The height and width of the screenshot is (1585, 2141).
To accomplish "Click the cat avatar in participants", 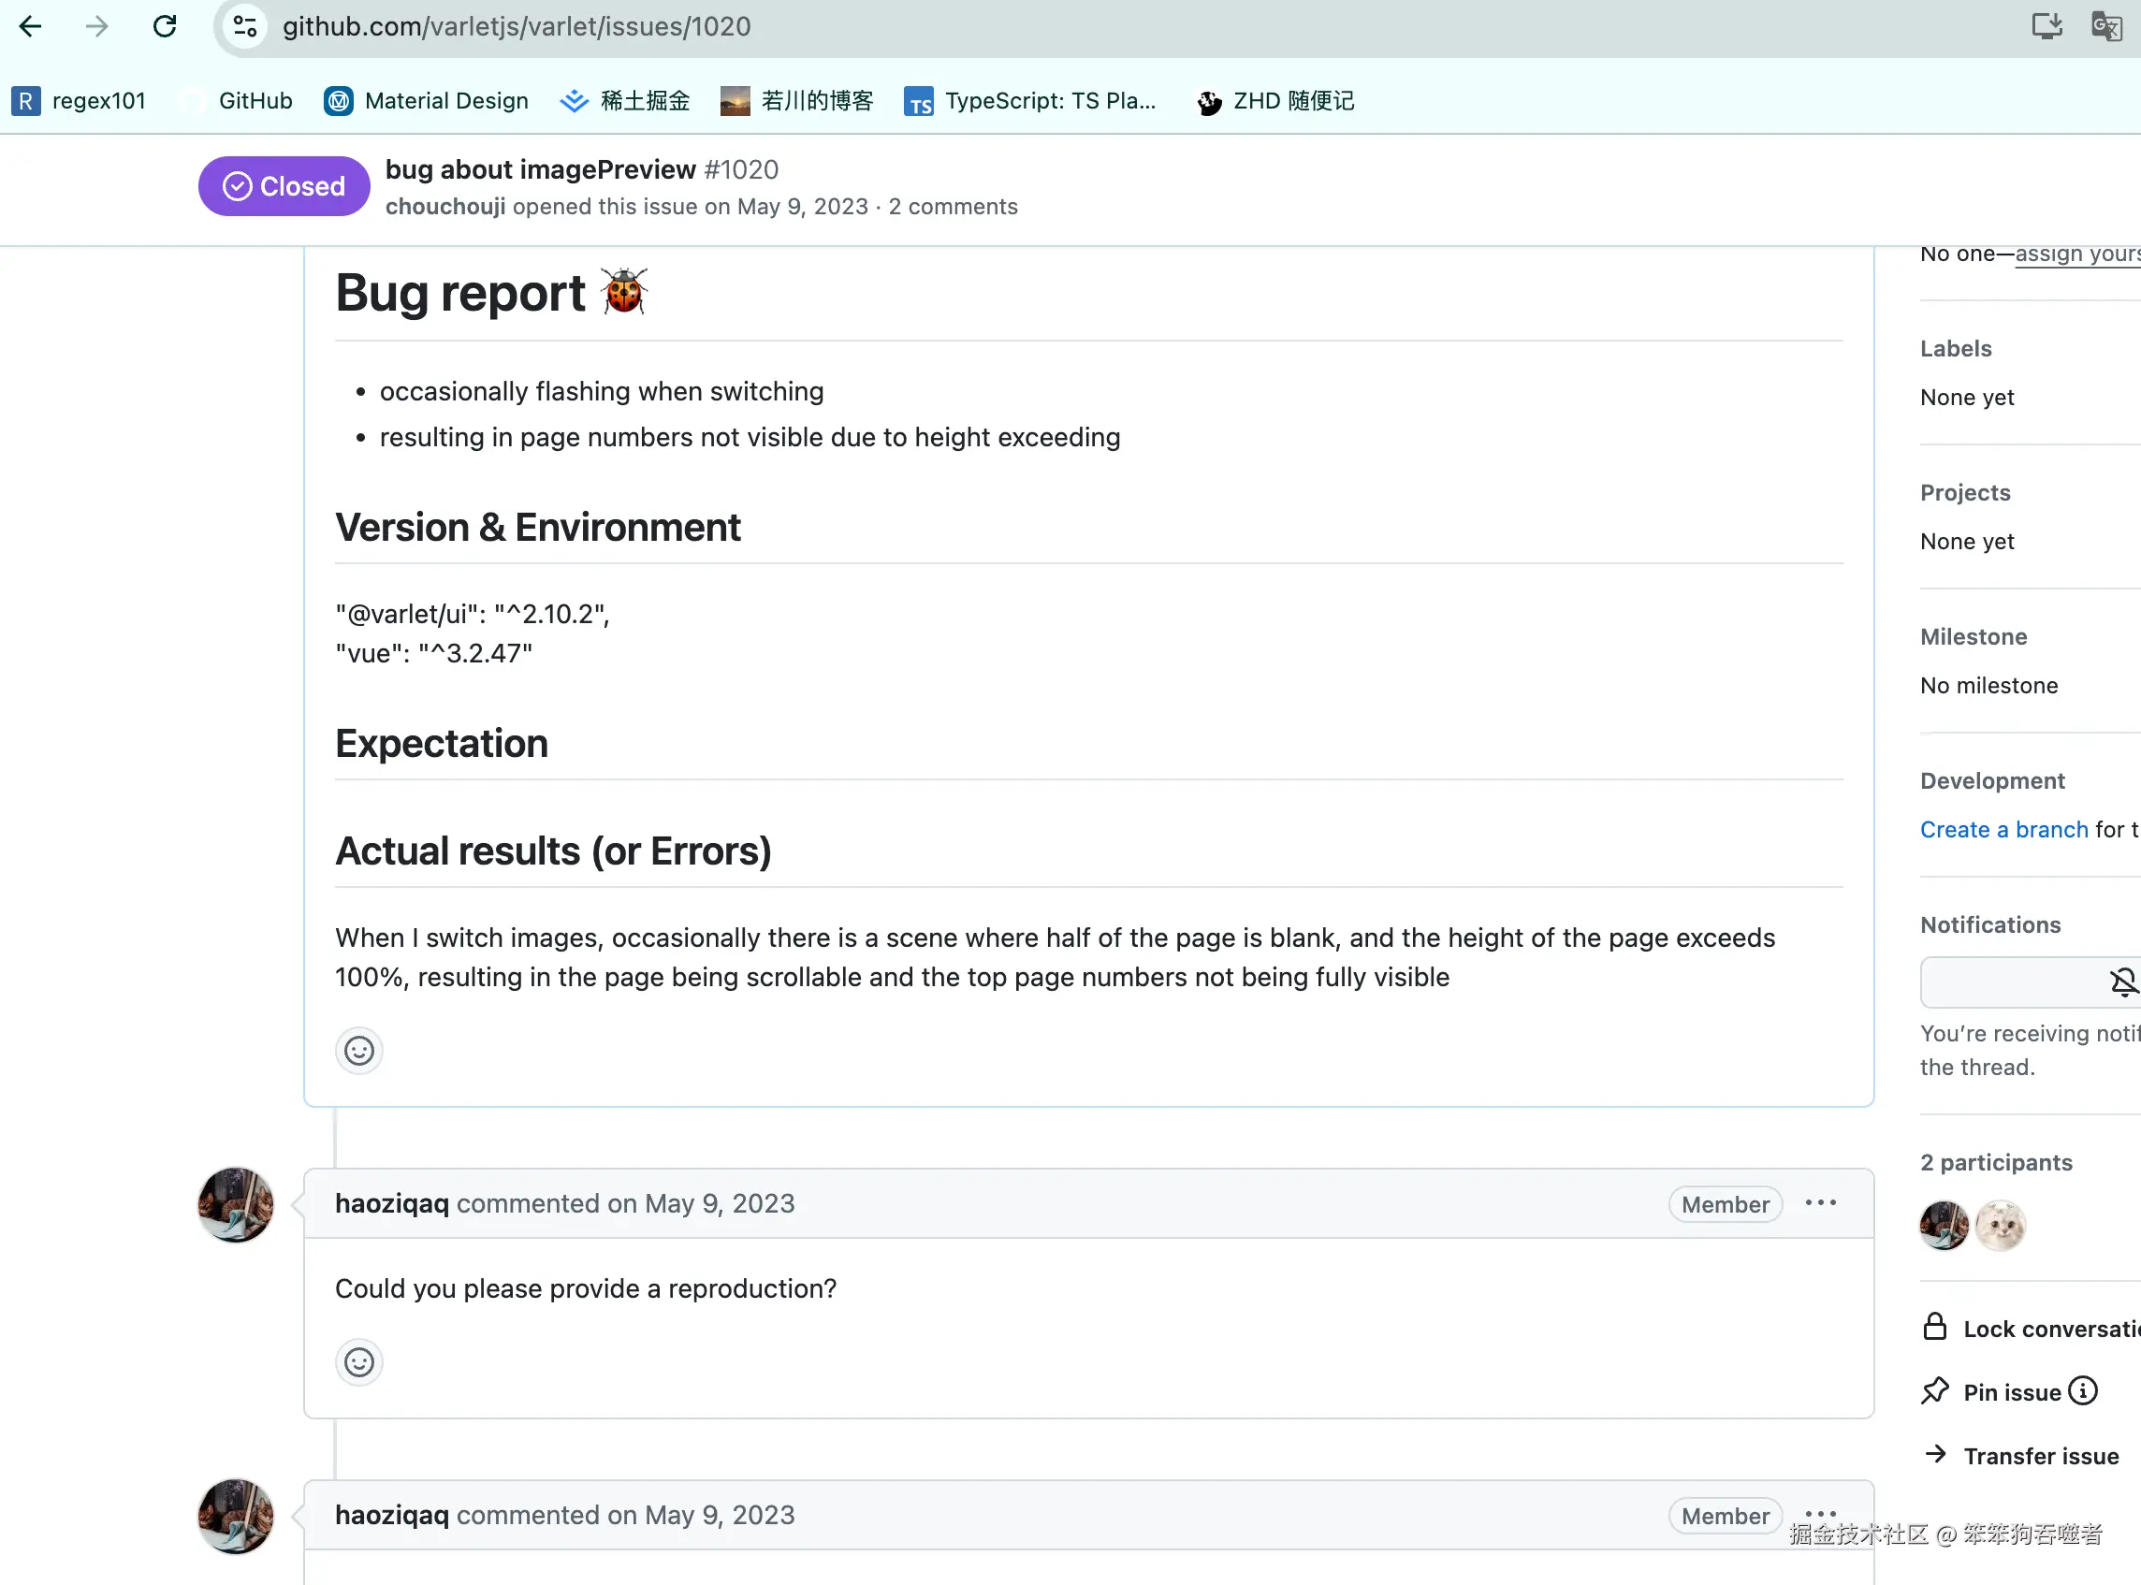I will 2000,1225.
